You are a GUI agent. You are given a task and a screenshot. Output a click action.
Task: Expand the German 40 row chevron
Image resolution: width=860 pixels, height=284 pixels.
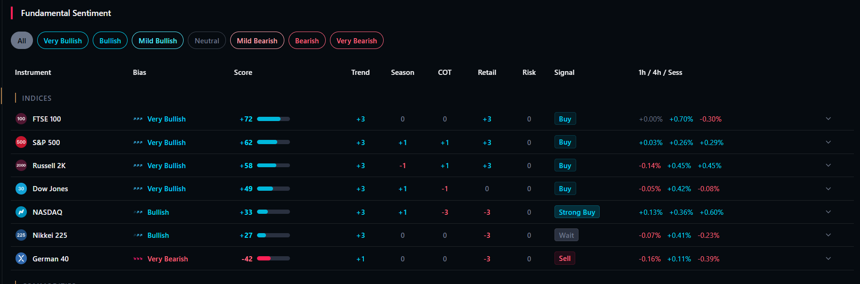coord(828,259)
